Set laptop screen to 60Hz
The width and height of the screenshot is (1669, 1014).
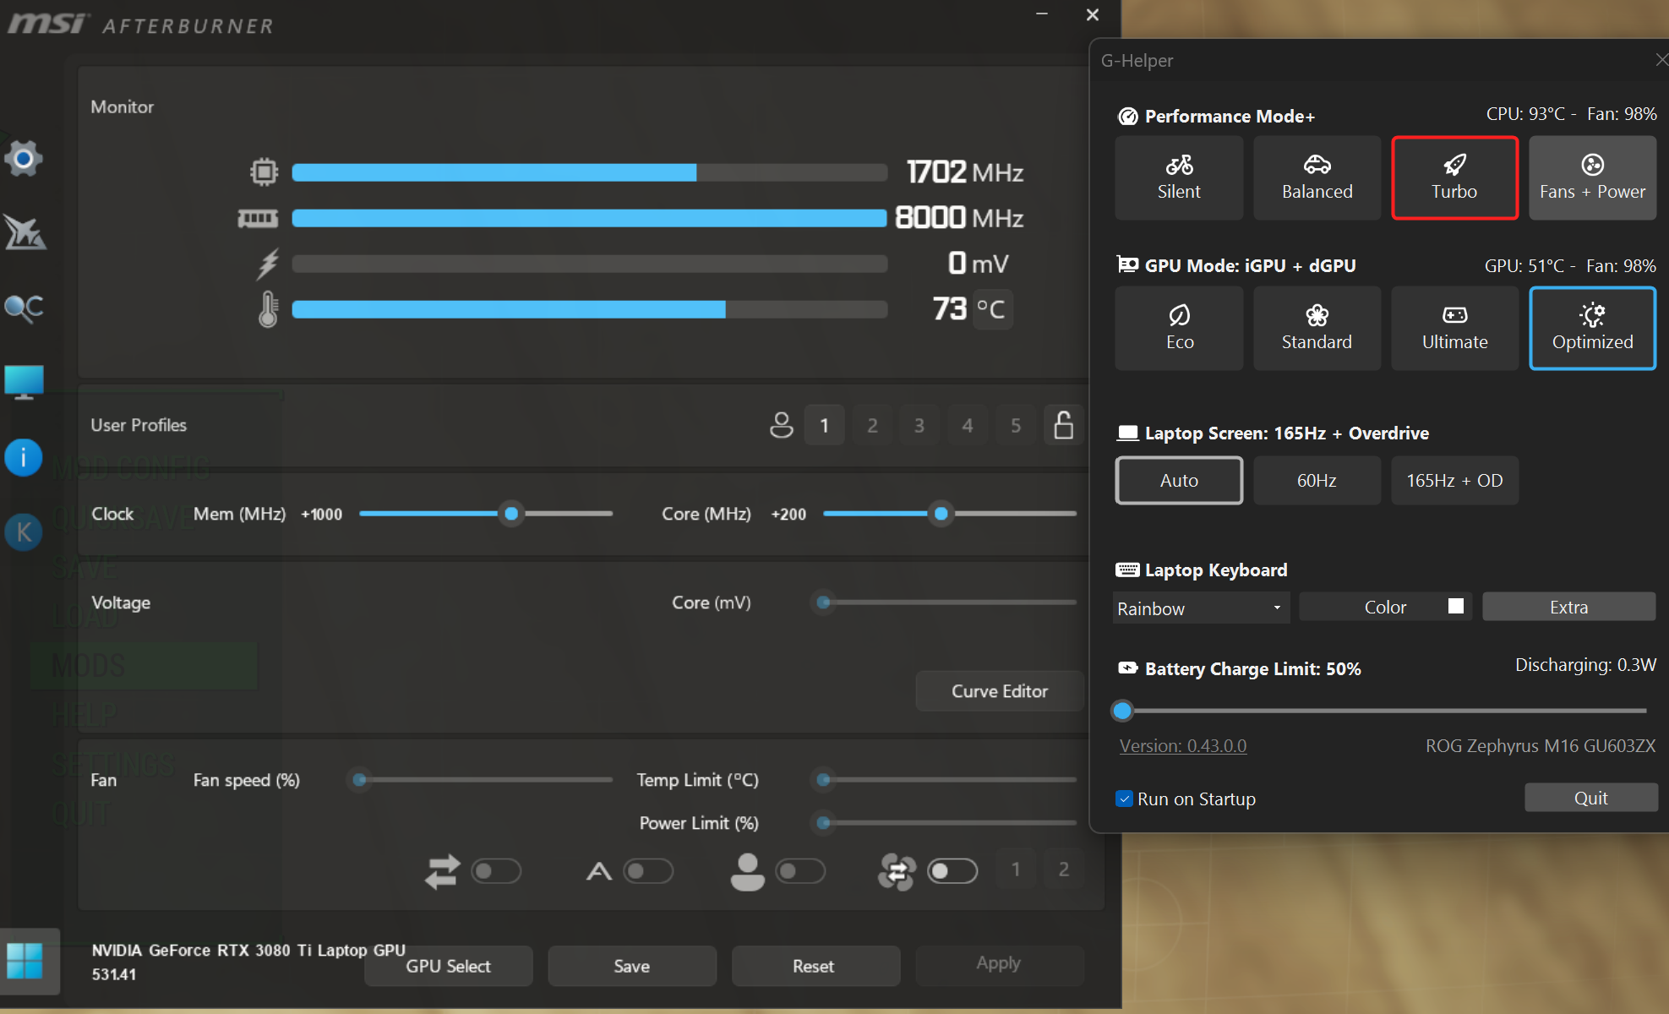[x=1317, y=480]
